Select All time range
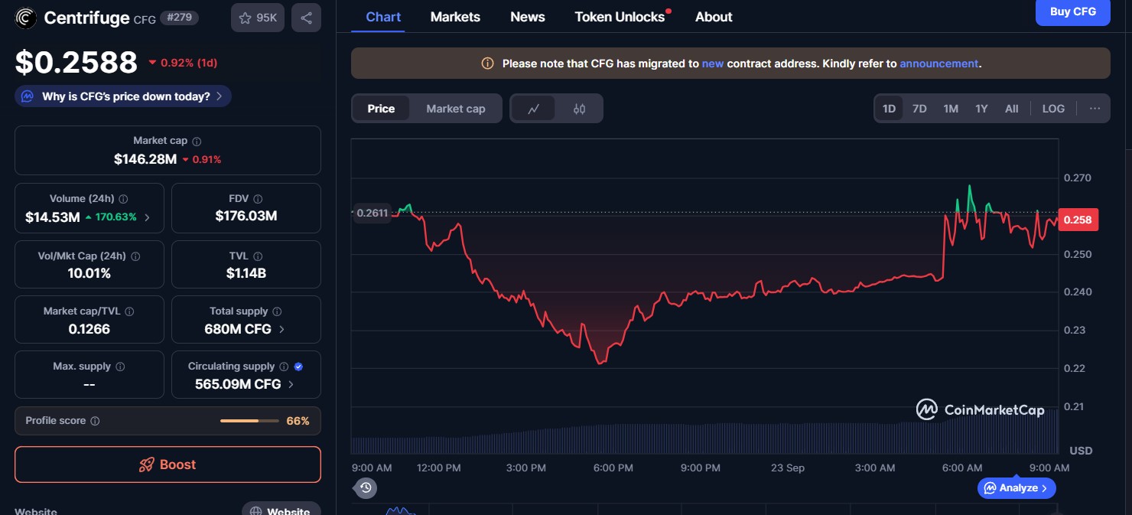 point(1011,109)
